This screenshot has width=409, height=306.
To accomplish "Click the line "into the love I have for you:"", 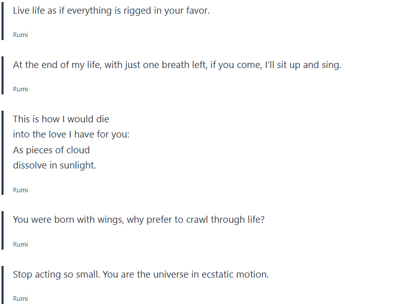I will [71, 134].
